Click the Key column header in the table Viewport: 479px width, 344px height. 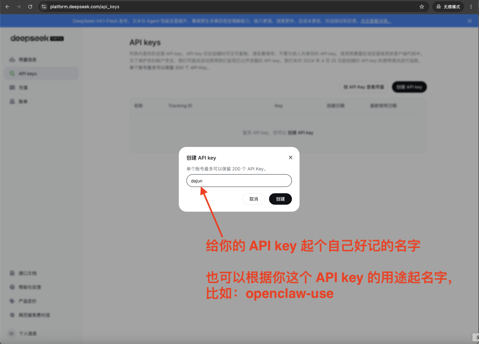pos(279,106)
